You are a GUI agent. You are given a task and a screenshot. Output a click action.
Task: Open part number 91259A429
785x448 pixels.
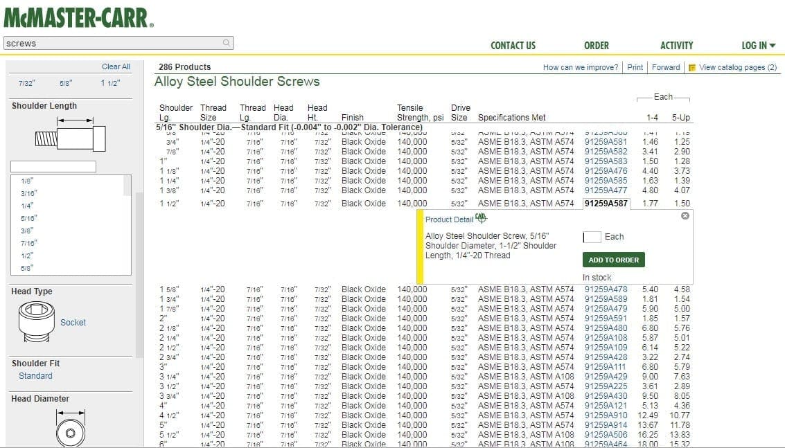[606, 377]
